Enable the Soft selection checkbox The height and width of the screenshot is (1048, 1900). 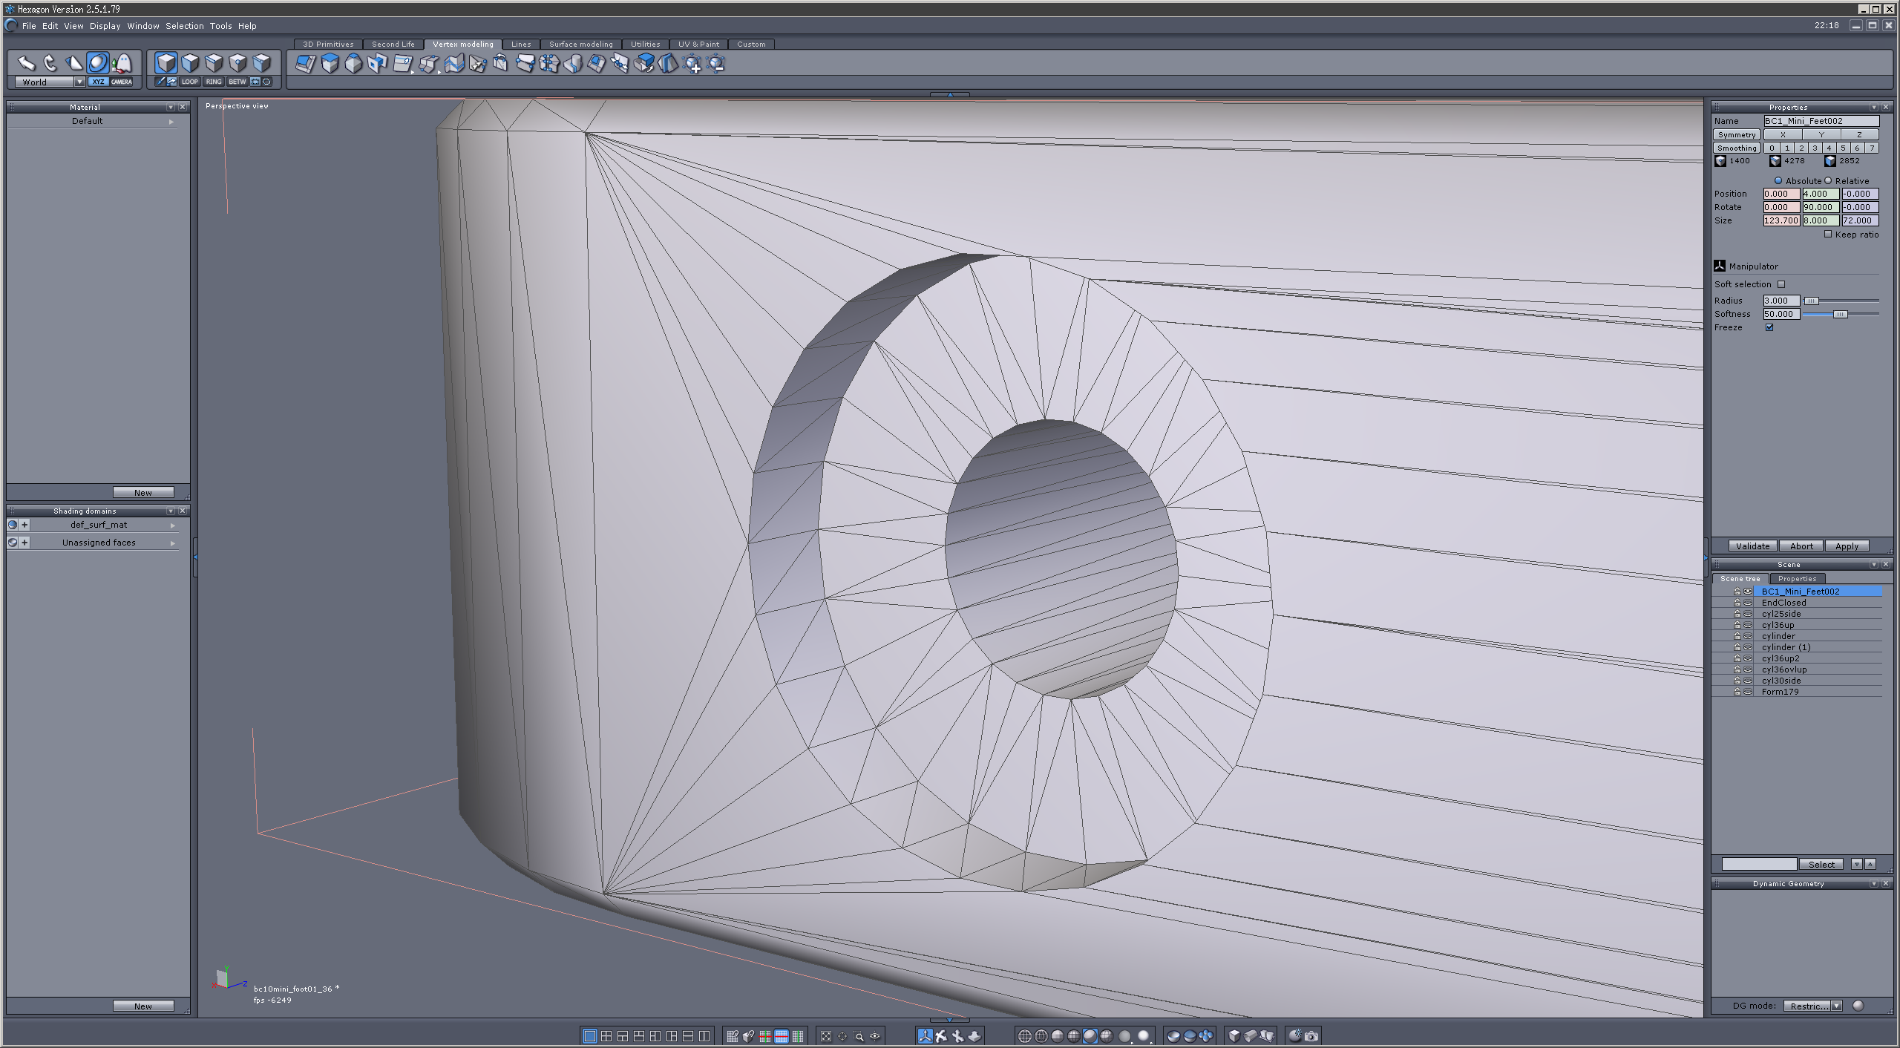(1781, 284)
